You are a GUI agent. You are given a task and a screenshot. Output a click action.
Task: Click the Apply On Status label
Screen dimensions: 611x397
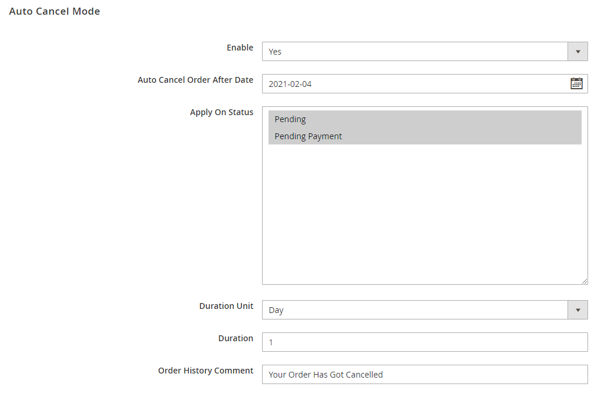click(x=221, y=112)
